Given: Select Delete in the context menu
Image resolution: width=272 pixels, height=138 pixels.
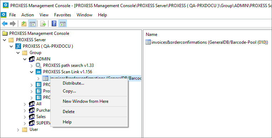Looking at the screenshot, I should 69,112.
